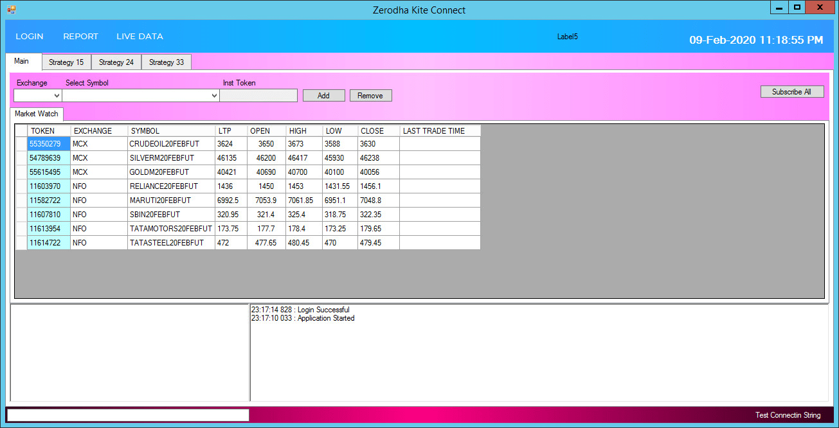Viewport: 839px width, 428px height.
Task: Open the REPORT menu
Action: click(80, 37)
